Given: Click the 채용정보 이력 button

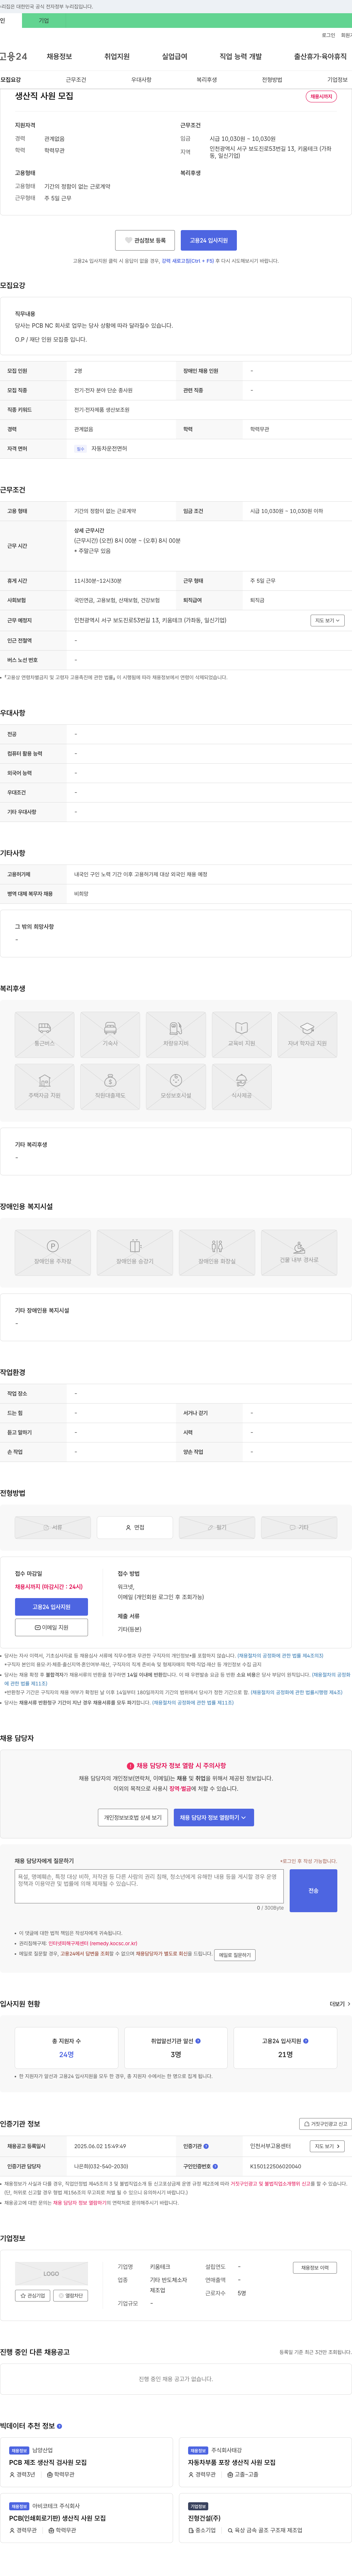Looking at the screenshot, I should [315, 2268].
